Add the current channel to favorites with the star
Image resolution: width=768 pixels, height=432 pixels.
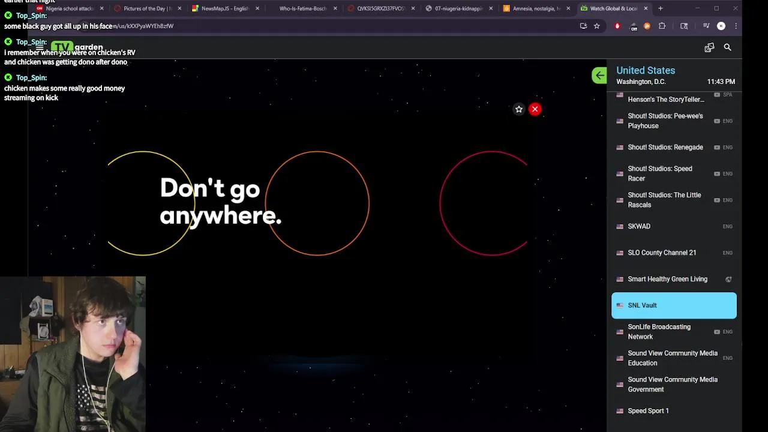[x=519, y=109]
